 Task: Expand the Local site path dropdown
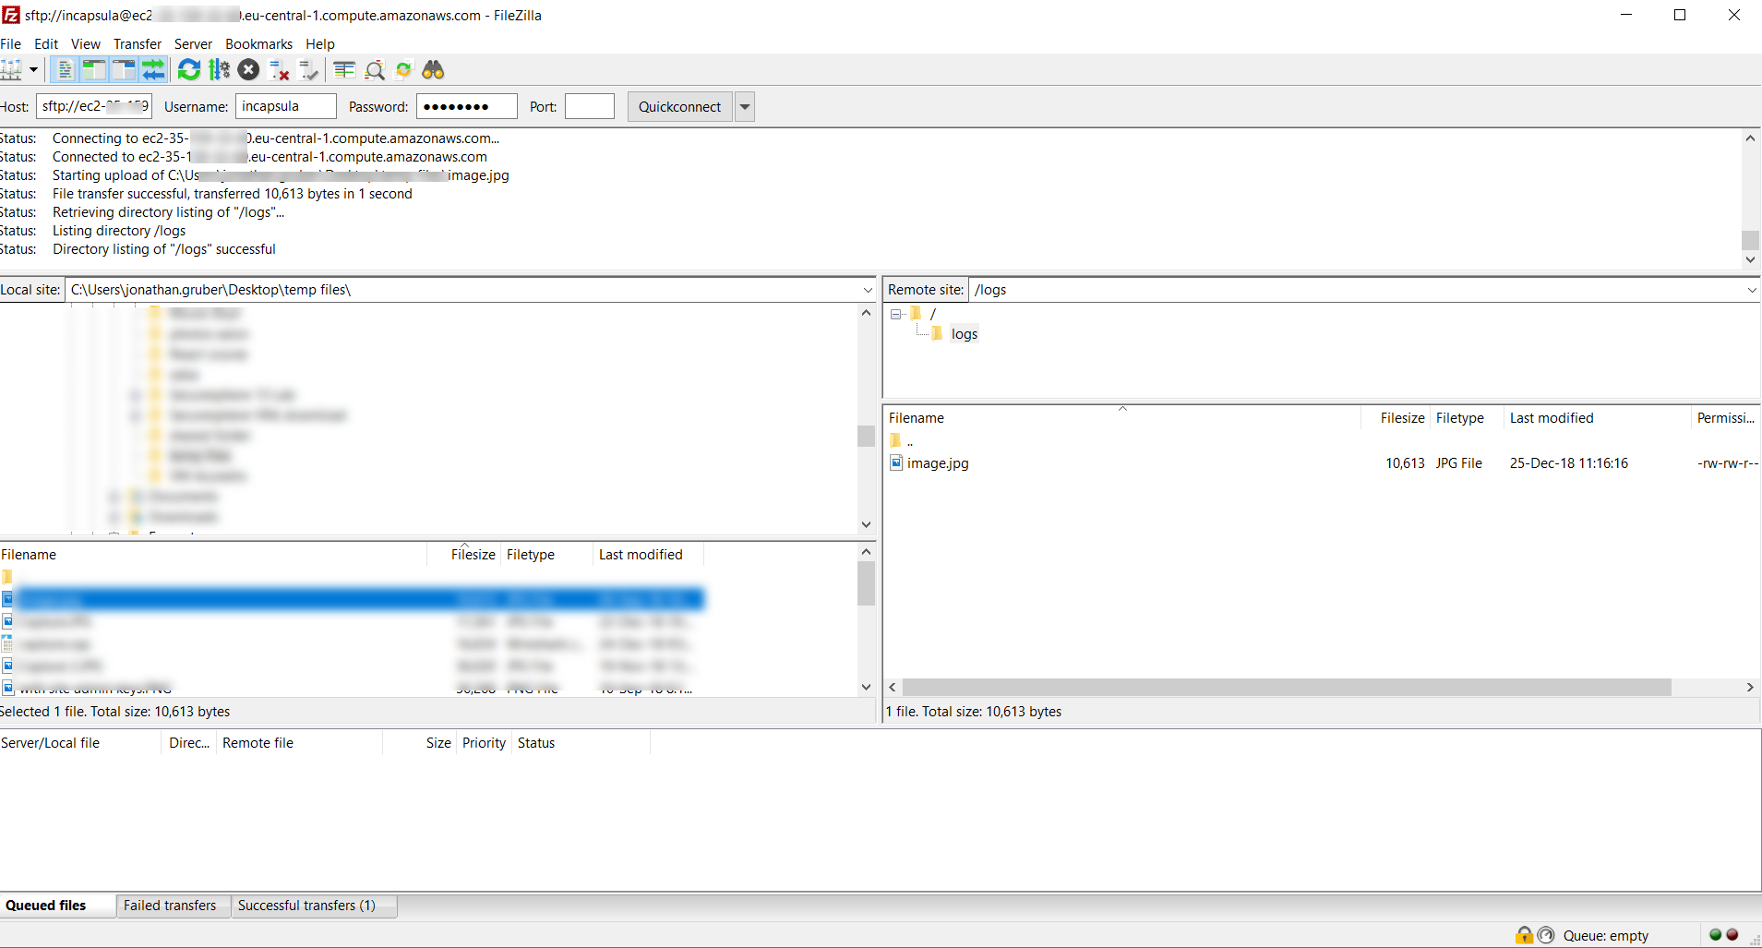[x=867, y=290]
